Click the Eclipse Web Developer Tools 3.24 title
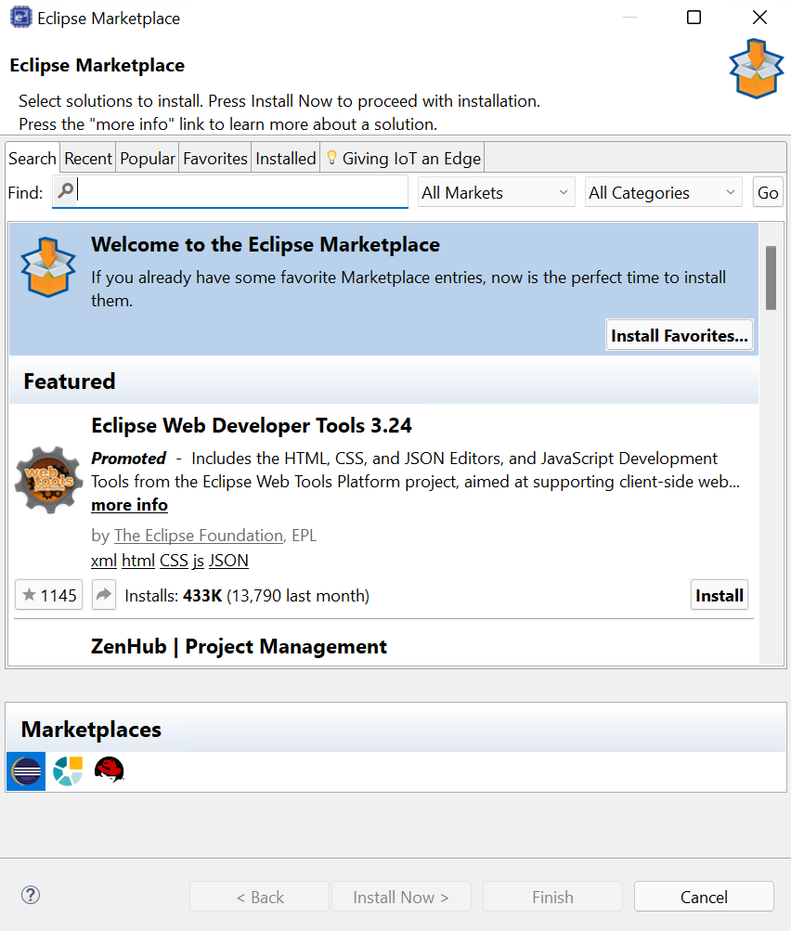 pos(252,425)
